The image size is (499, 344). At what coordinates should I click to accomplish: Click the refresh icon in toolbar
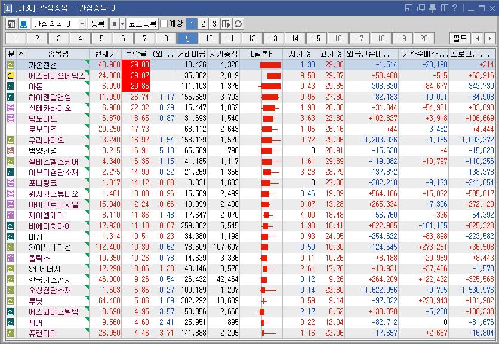pyautogui.click(x=238, y=24)
